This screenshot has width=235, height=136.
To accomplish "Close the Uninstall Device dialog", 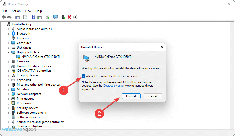I will (162, 47).
